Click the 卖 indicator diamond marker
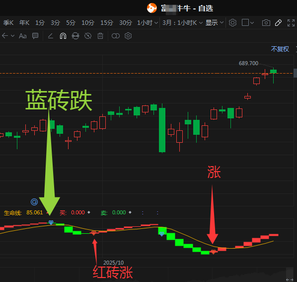This screenshot has width=297, height=282. point(130,212)
